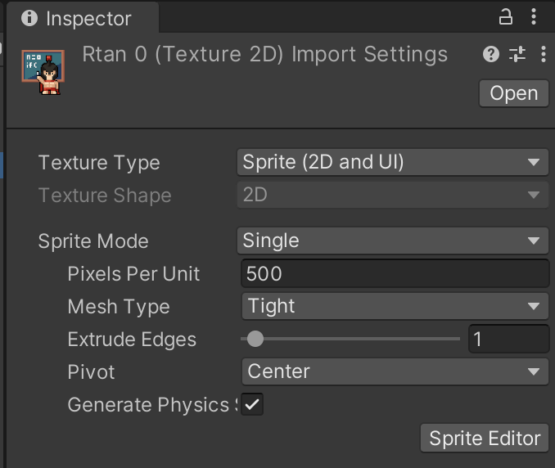Open the Inspector tab options menu
555x468 pixels.
coord(534,16)
